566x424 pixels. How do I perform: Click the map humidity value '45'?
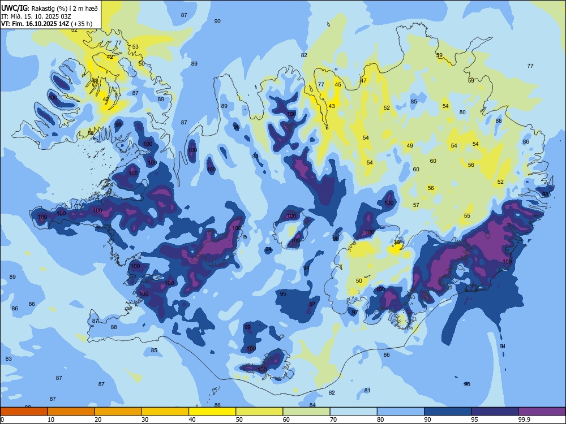tap(338, 85)
